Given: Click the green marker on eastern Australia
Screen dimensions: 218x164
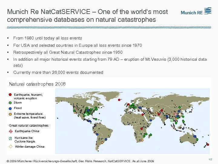Looking at the screenshot, I should (197, 139).
